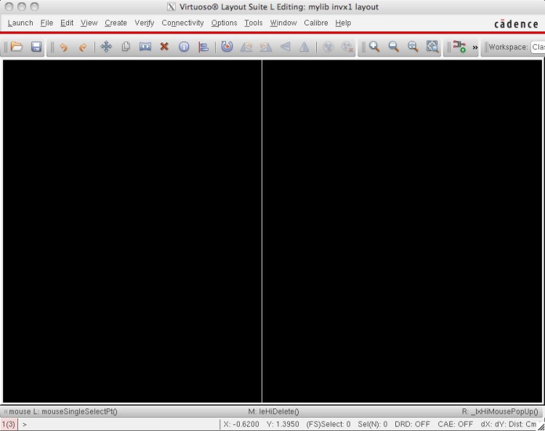The width and height of the screenshot is (545, 431).
Task: Select the Move tool icon
Action: pyautogui.click(x=106, y=47)
